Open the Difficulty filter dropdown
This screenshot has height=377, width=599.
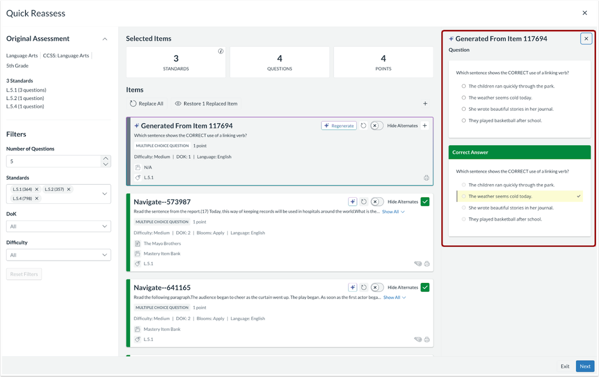pos(58,254)
